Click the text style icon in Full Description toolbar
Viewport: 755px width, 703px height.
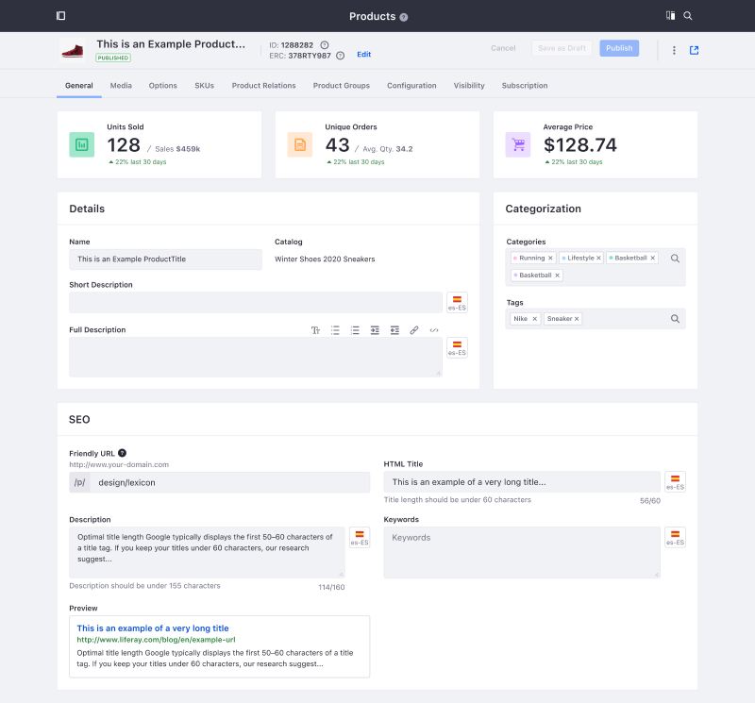pyautogui.click(x=316, y=330)
